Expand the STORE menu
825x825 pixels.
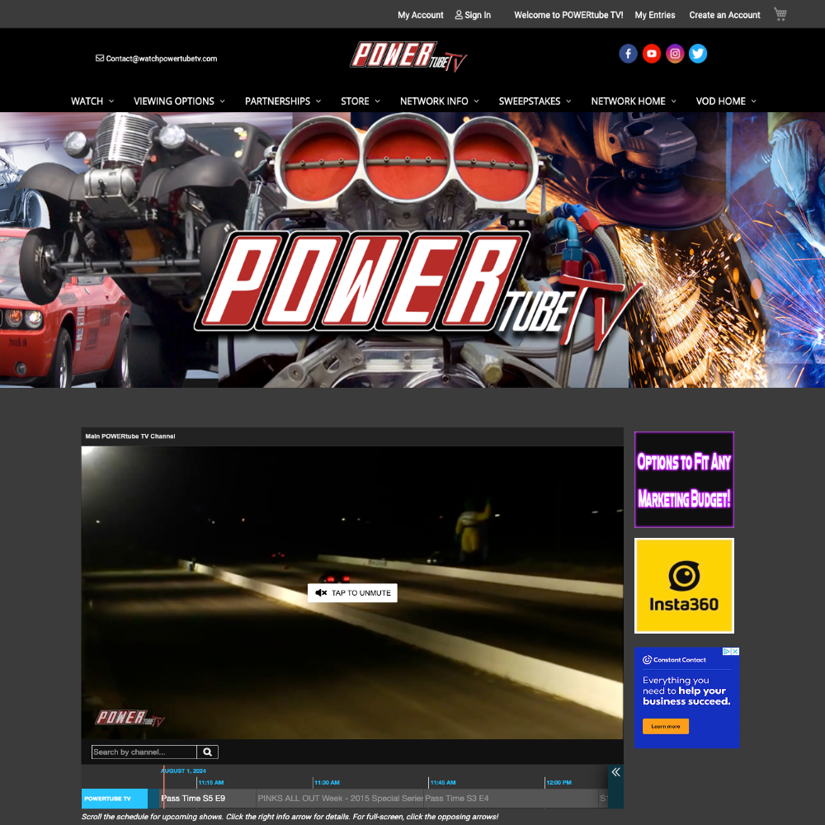360,101
